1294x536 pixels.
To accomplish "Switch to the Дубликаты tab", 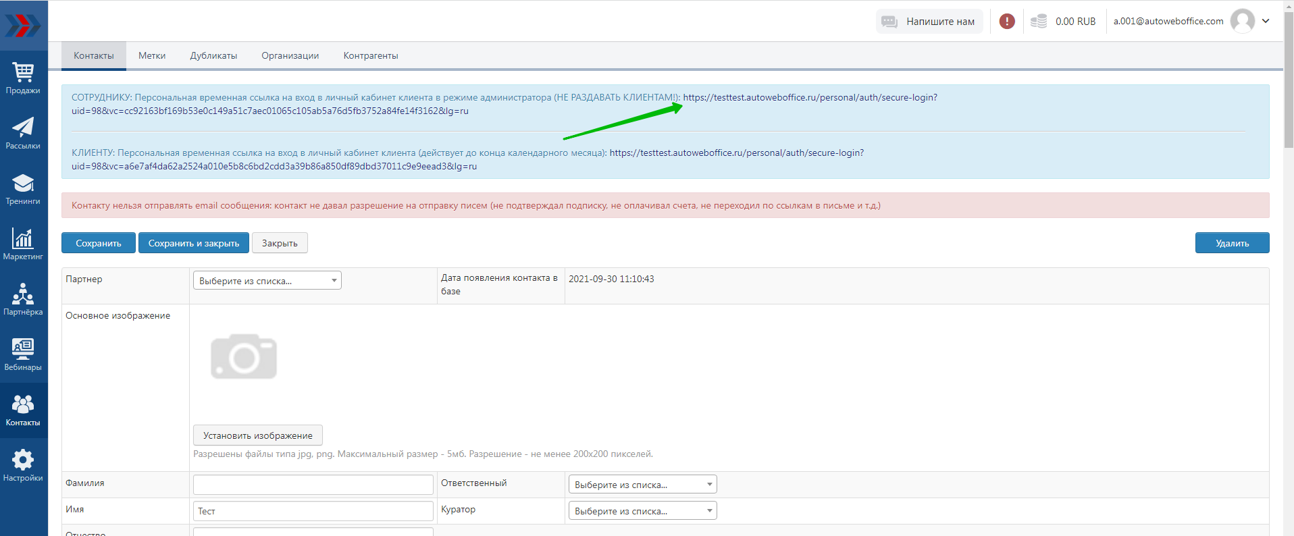I will [213, 56].
